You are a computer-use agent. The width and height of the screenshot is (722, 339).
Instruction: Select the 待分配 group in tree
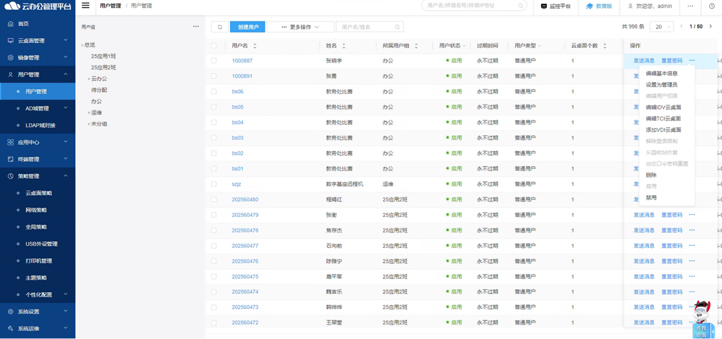99,90
